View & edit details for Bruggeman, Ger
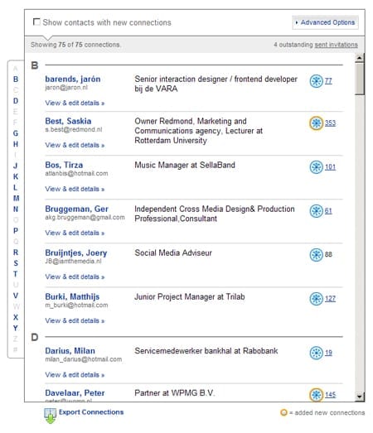The height and width of the screenshot is (433, 373). (75, 233)
